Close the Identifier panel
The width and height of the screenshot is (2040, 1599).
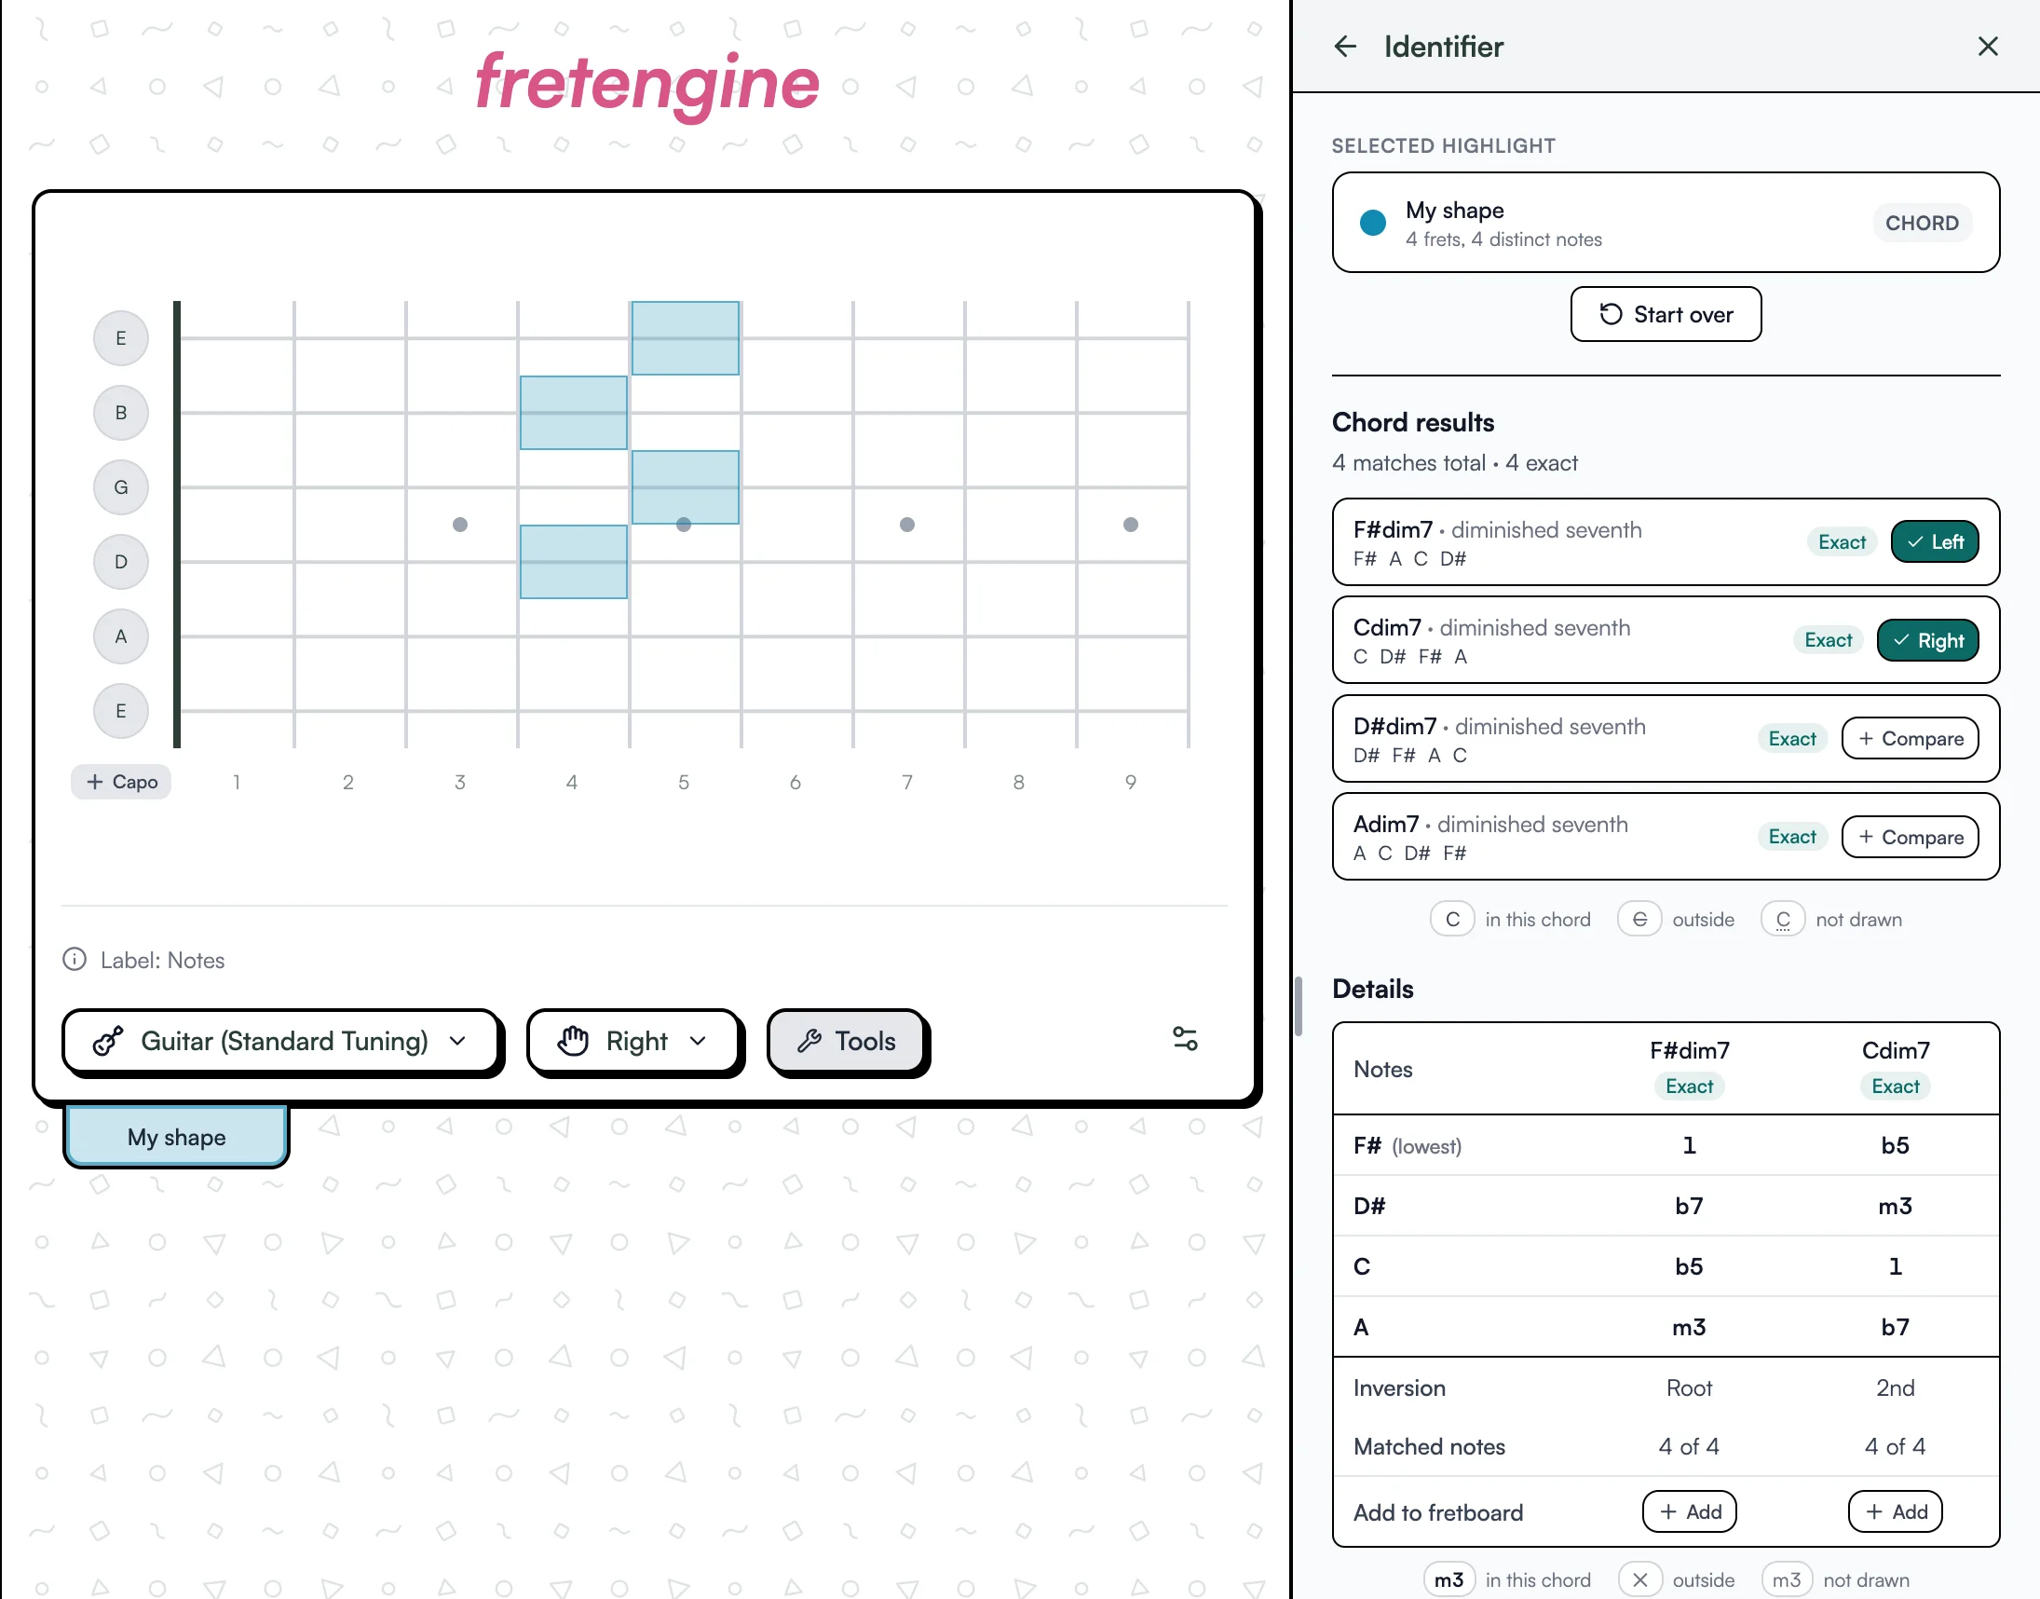tap(1988, 47)
